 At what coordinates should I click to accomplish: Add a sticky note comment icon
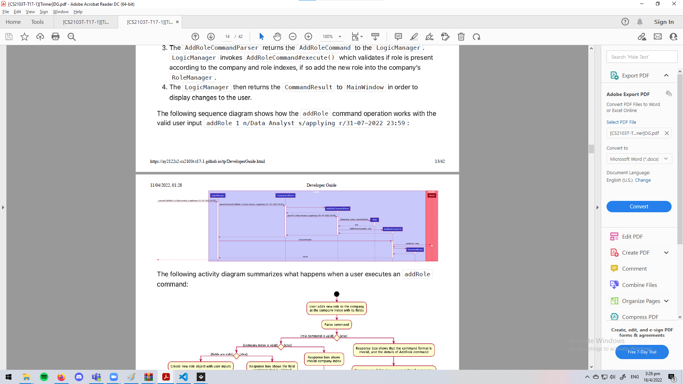[398, 37]
